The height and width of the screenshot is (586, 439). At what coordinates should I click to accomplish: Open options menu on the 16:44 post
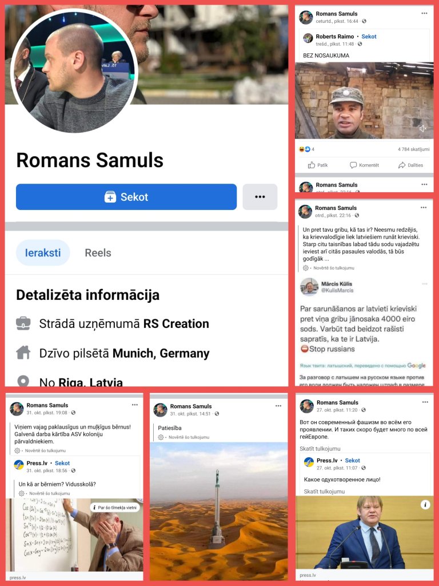point(424,14)
